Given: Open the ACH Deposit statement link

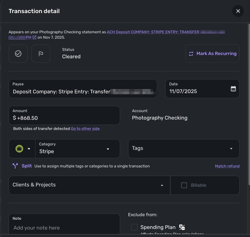Looking at the screenshot, I should 153,32.
